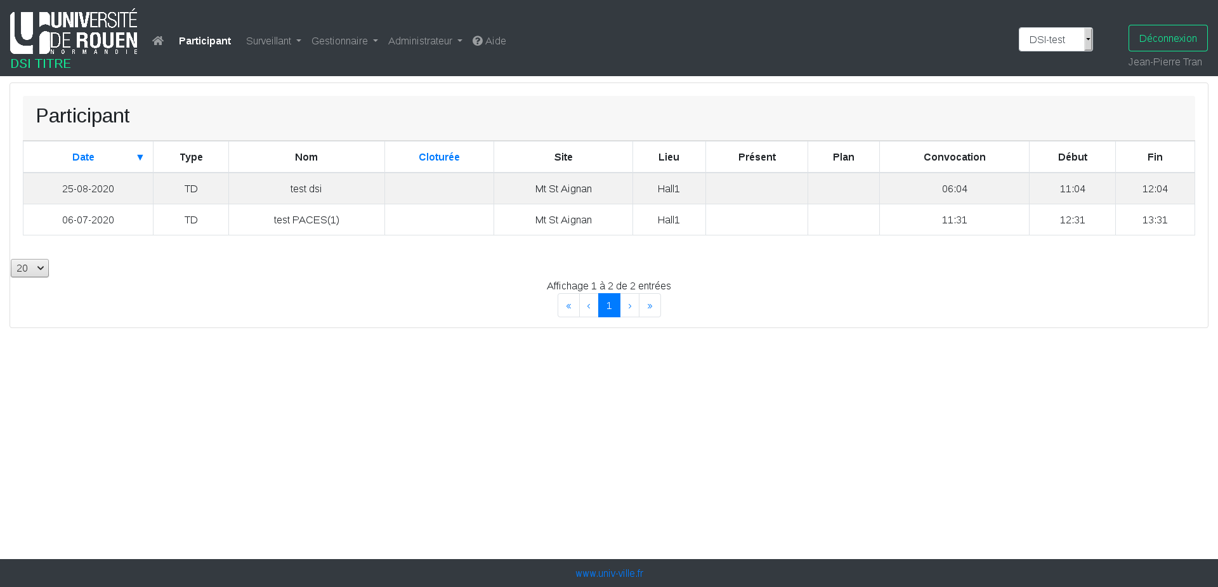Expand the Surveillant dropdown menu

pos(273,41)
